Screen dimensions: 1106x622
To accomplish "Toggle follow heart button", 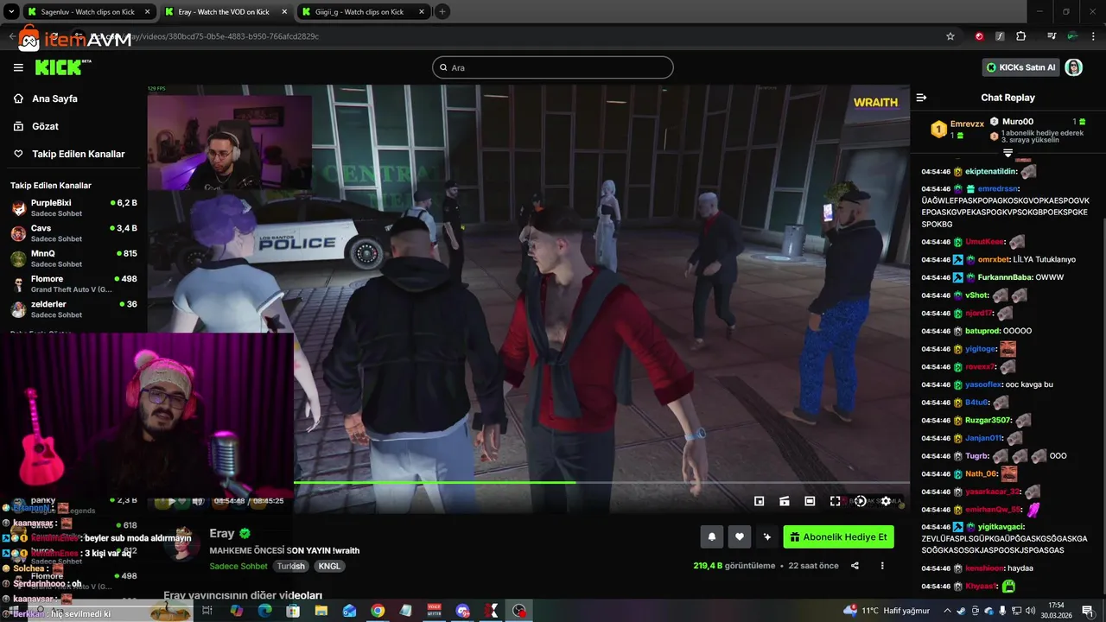I will click(739, 536).
